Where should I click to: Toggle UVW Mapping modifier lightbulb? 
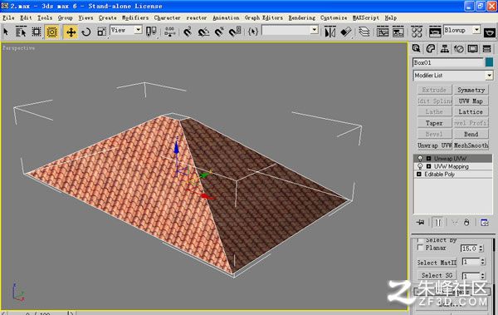420,166
